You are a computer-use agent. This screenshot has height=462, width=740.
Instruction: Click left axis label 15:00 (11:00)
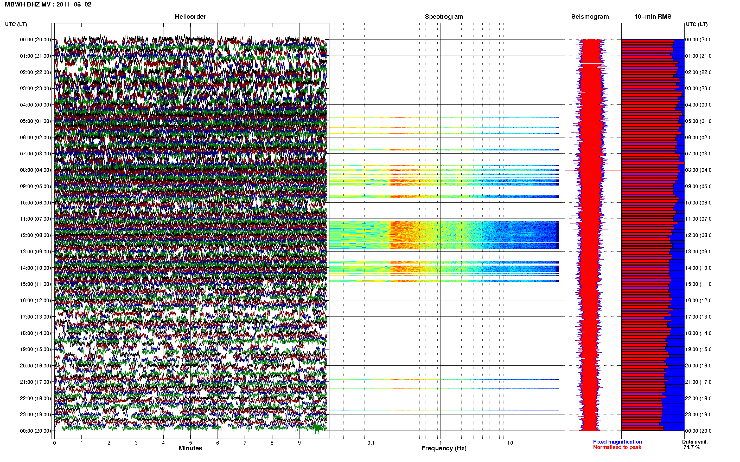coord(35,284)
